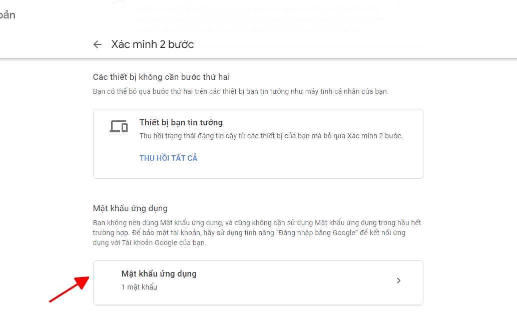Click the Xác minh 2 bước page title
The height and width of the screenshot is (313, 517).
tap(152, 44)
